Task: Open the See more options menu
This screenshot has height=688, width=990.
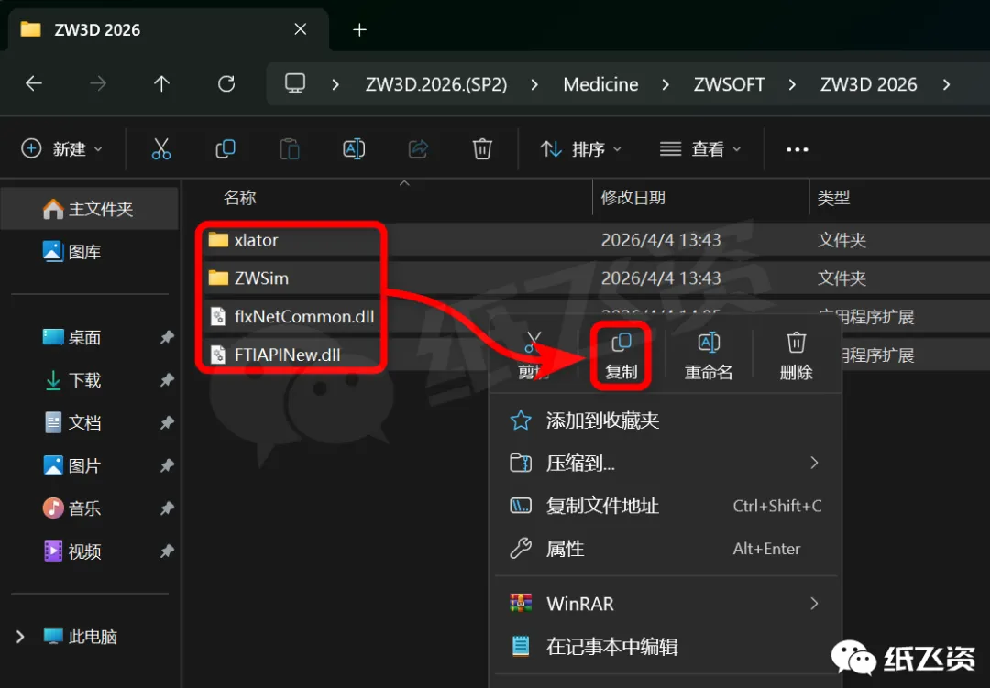Action: [x=797, y=149]
